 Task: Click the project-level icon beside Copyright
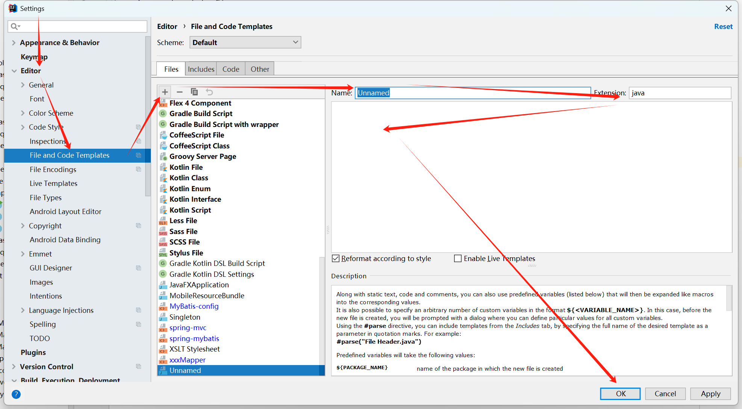(138, 226)
